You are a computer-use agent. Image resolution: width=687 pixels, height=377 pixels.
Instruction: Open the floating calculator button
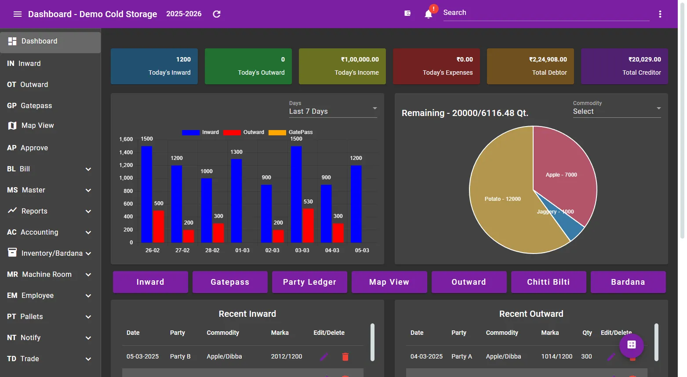631,346
